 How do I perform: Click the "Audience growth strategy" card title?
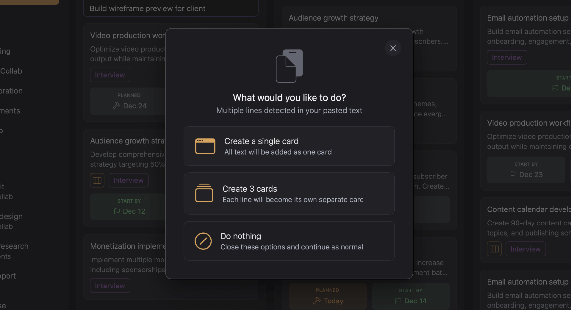(333, 18)
